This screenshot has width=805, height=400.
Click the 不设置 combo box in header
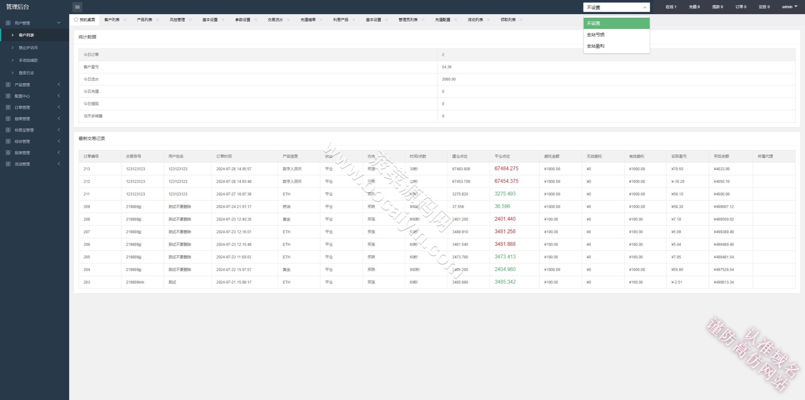pyautogui.click(x=616, y=7)
